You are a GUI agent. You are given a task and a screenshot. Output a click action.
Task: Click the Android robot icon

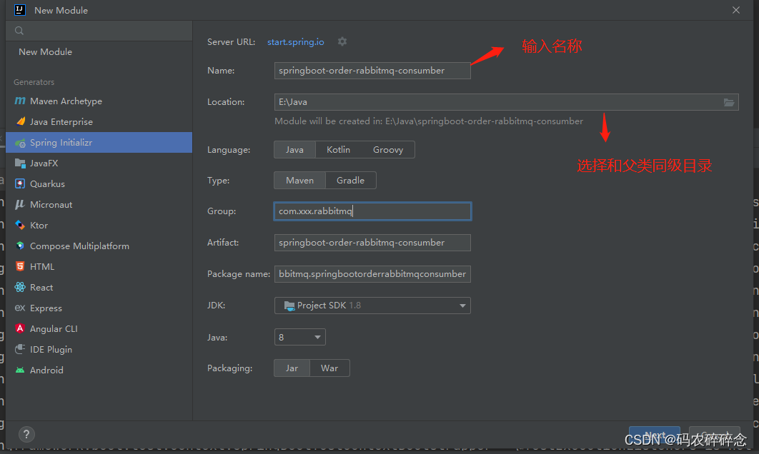pyautogui.click(x=20, y=370)
